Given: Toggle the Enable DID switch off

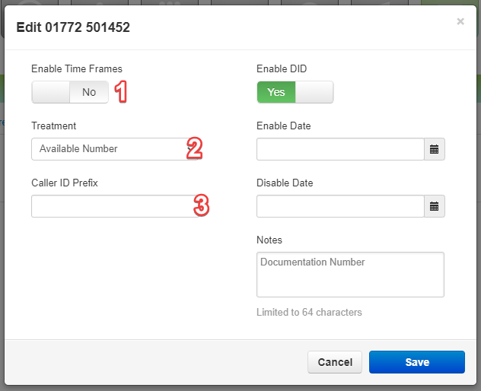Looking at the screenshot, I should click(x=295, y=92).
